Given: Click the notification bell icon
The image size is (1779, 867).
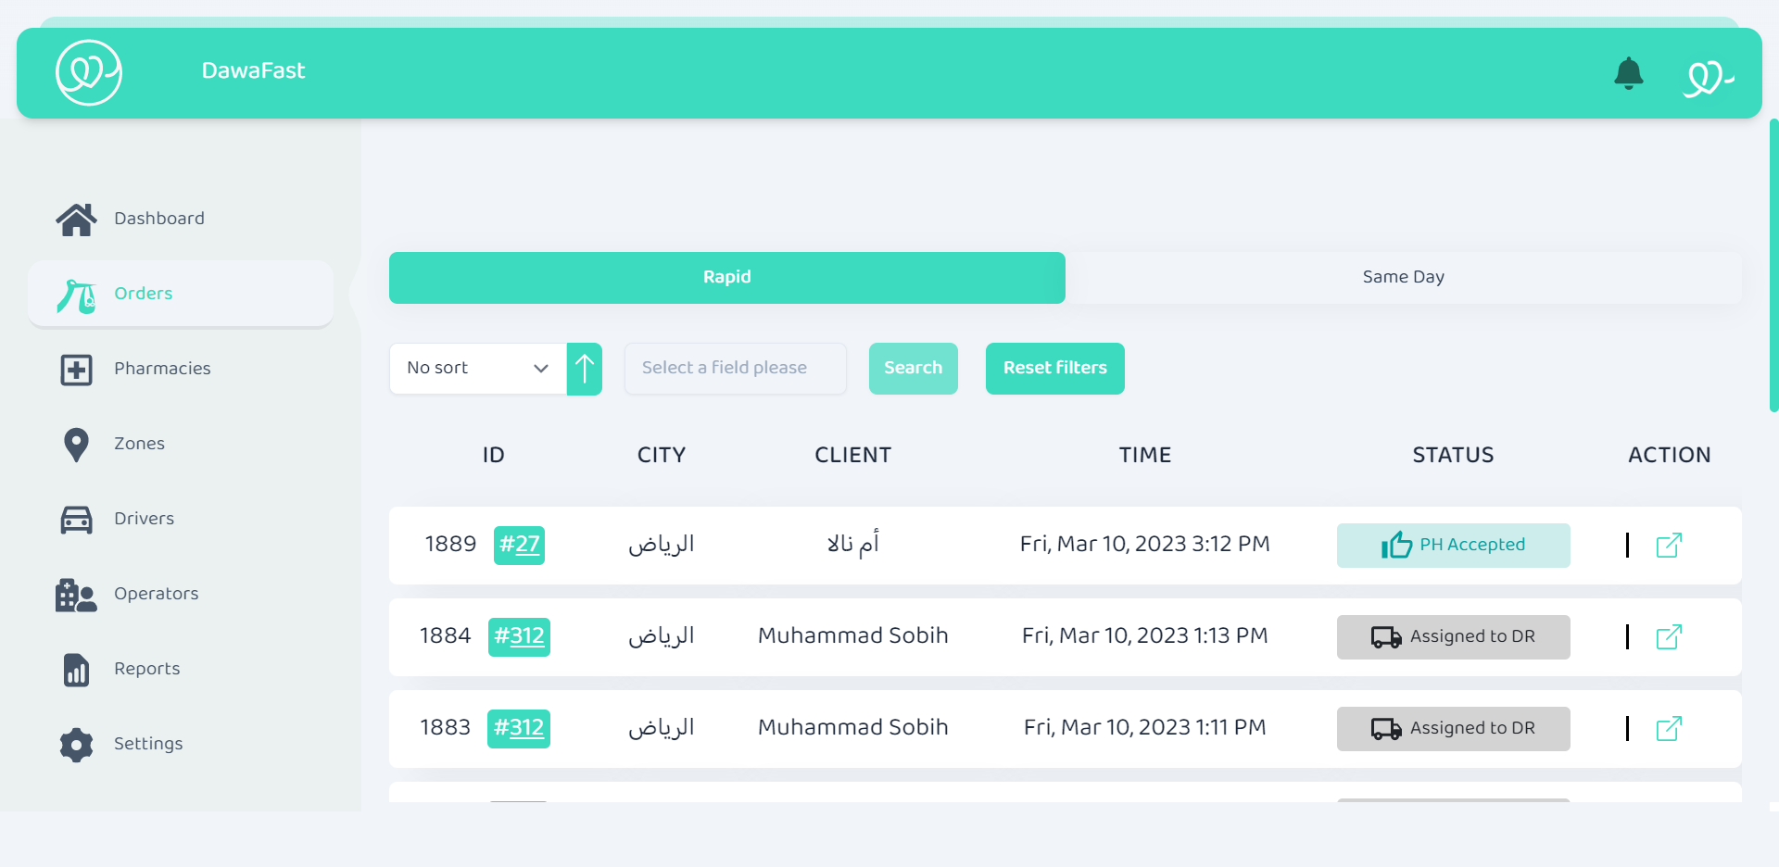Looking at the screenshot, I should pos(1628,73).
